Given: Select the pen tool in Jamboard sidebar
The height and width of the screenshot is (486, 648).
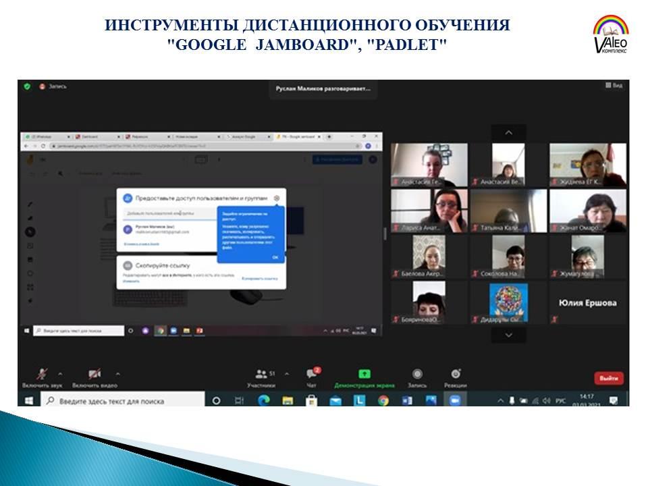Looking at the screenshot, I should [x=30, y=205].
